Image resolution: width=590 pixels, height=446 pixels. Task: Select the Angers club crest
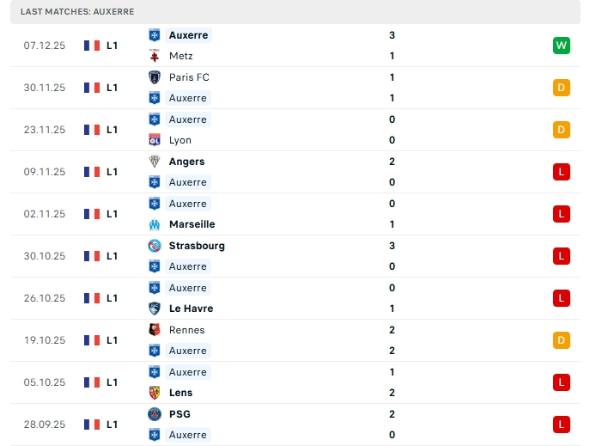coord(155,162)
